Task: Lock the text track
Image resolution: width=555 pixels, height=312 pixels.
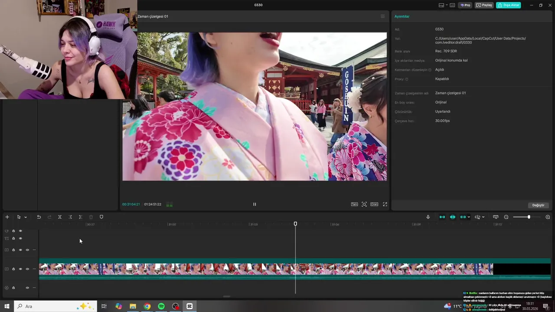Action: pyautogui.click(x=13, y=238)
